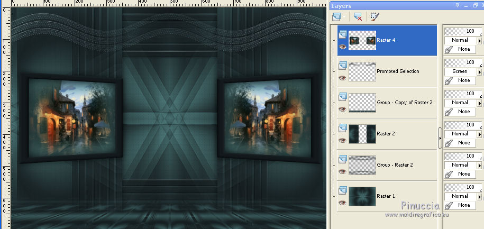
Task: Hide the Raster 4 layer via eye icon
Action: [342, 47]
